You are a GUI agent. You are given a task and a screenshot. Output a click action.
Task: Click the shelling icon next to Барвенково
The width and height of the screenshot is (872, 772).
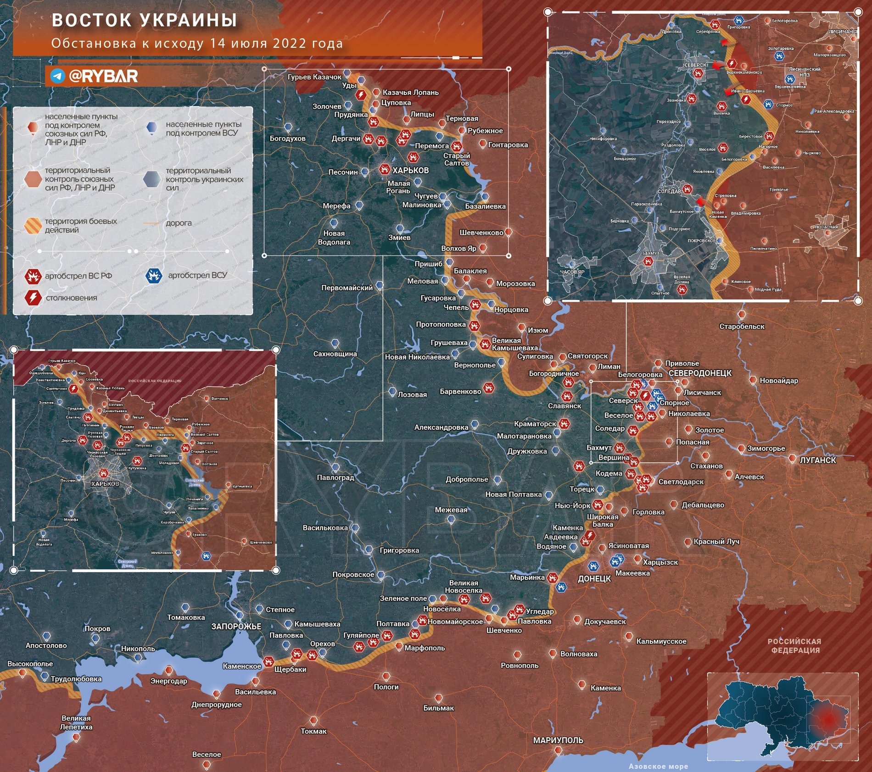tap(489, 388)
